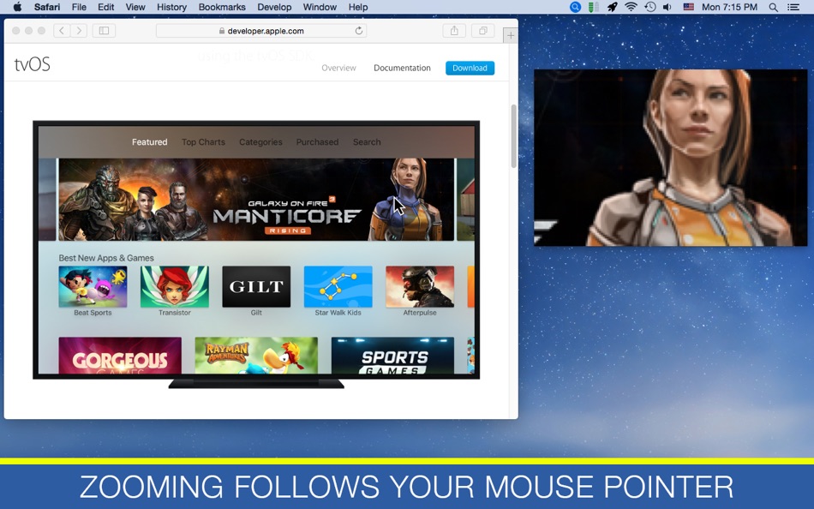The width and height of the screenshot is (814, 509).
Task: Open the Rayman Adventures tile
Action: (256, 356)
